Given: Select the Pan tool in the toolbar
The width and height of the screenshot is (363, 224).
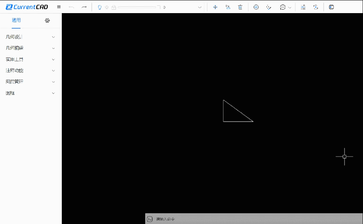Looking at the screenshot, I should pyautogui.click(x=215, y=7).
